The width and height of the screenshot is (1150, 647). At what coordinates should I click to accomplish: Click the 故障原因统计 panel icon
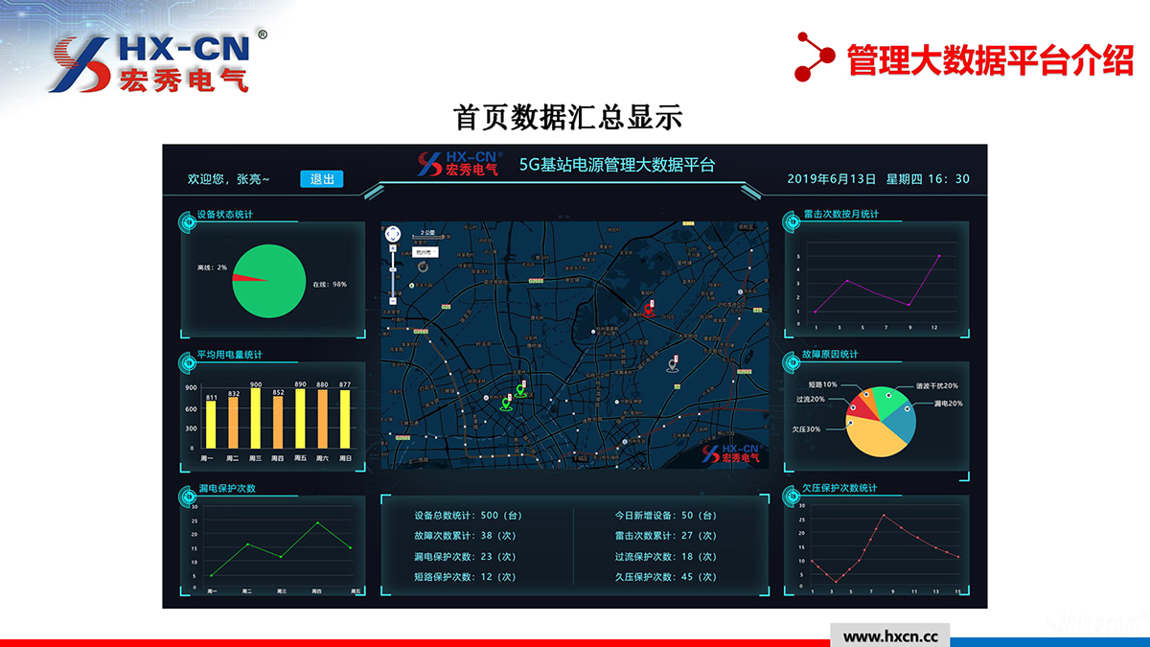click(x=792, y=361)
